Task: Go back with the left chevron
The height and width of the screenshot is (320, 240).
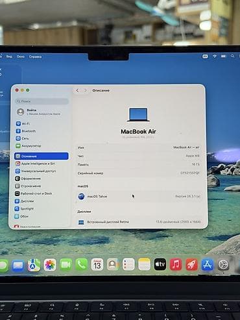Action: click(x=77, y=91)
